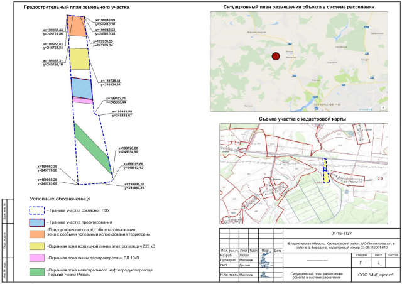This screenshot has height=284, width=402.
Task: Click the red location marker on situational map
Action: coord(276,56)
